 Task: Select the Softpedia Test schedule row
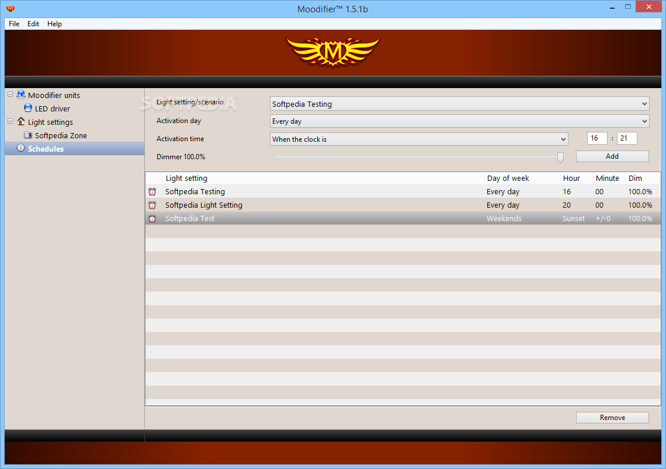pos(403,218)
